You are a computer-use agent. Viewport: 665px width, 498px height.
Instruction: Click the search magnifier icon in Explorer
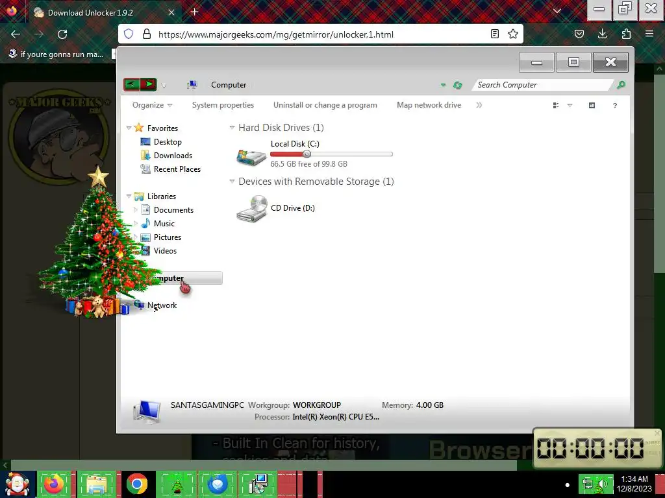(621, 85)
